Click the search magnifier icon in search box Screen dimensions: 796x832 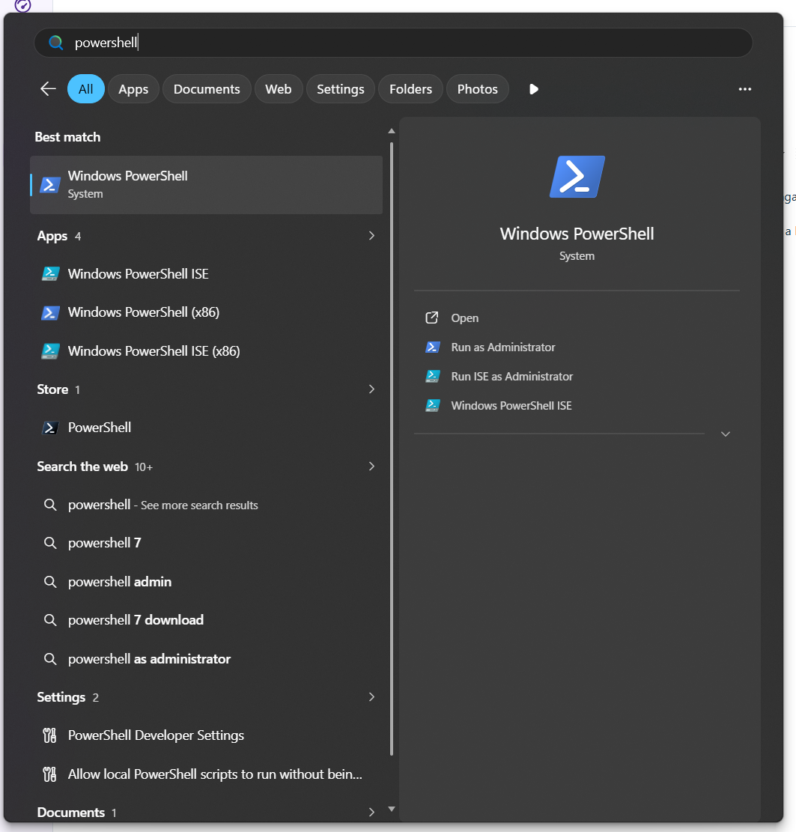[x=55, y=43]
